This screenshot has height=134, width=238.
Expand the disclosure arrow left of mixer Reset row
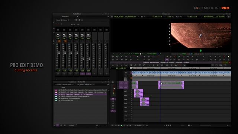(x=54, y=23)
